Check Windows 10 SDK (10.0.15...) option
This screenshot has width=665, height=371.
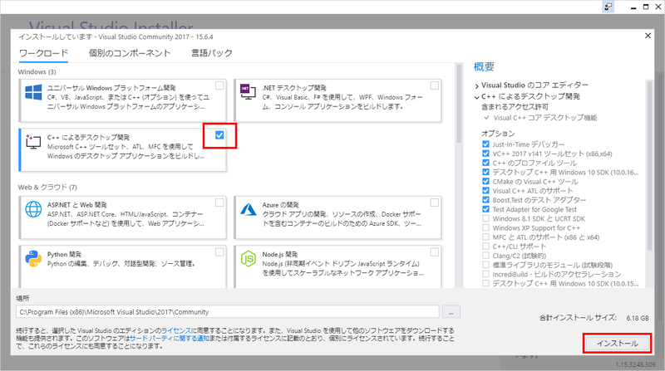pos(485,284)
